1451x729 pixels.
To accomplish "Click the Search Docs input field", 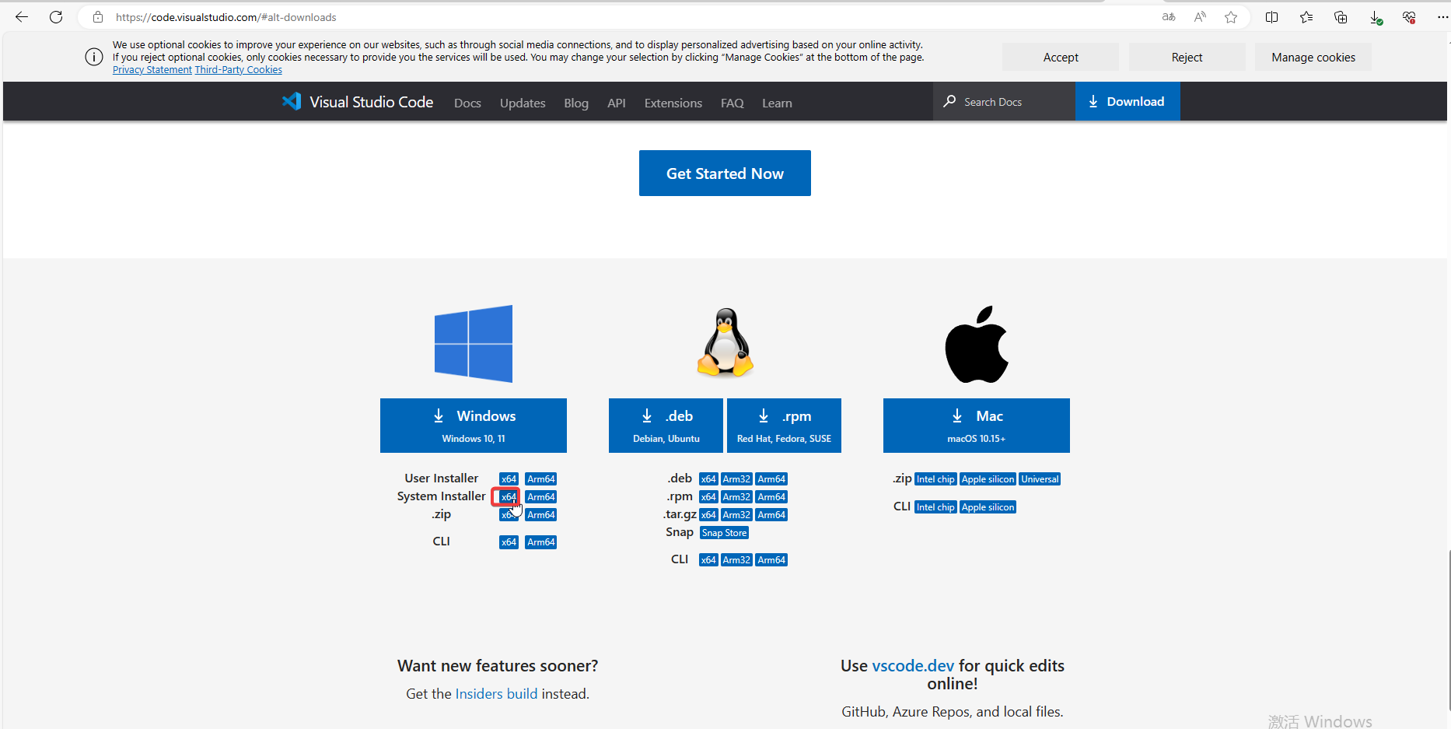I will (1004, 101).
